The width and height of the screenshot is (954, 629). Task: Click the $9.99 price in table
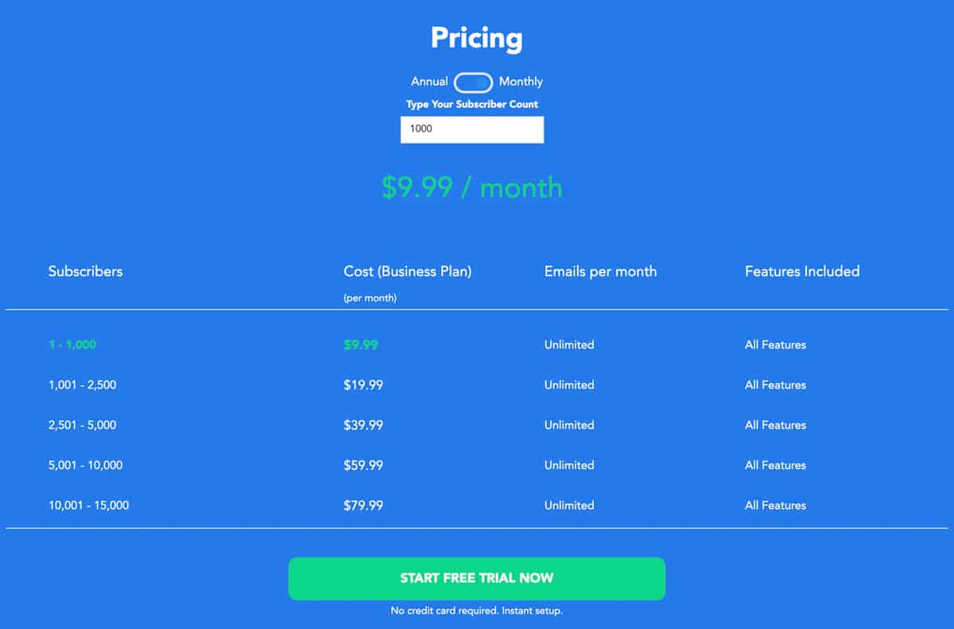coord(361,345)
